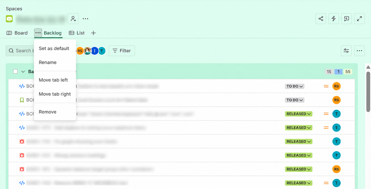This screenshot has height=189, width=371.
Task: Click code task icon on last row
Action: coord(22,183)
